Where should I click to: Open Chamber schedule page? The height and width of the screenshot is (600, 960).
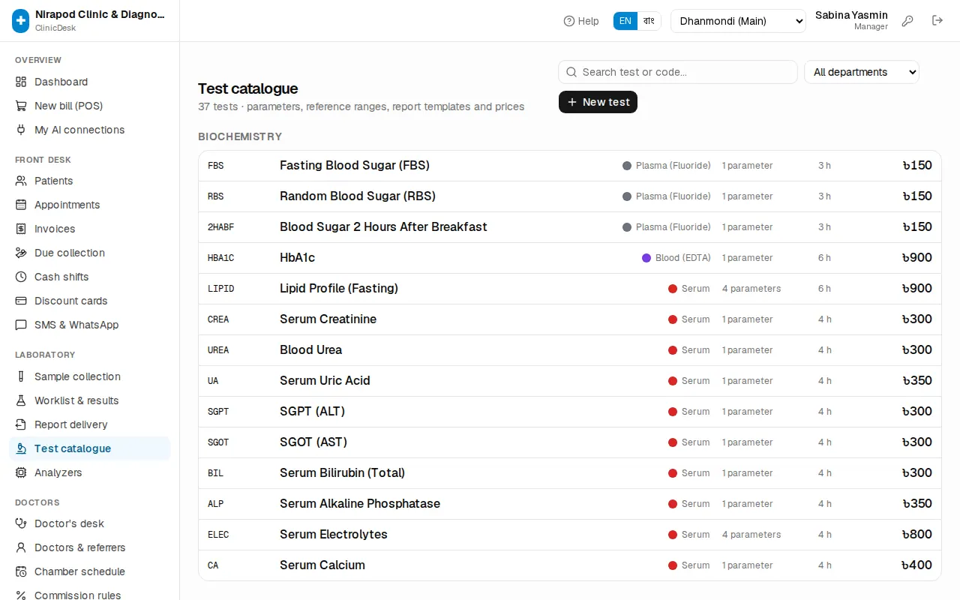(90, 571)
